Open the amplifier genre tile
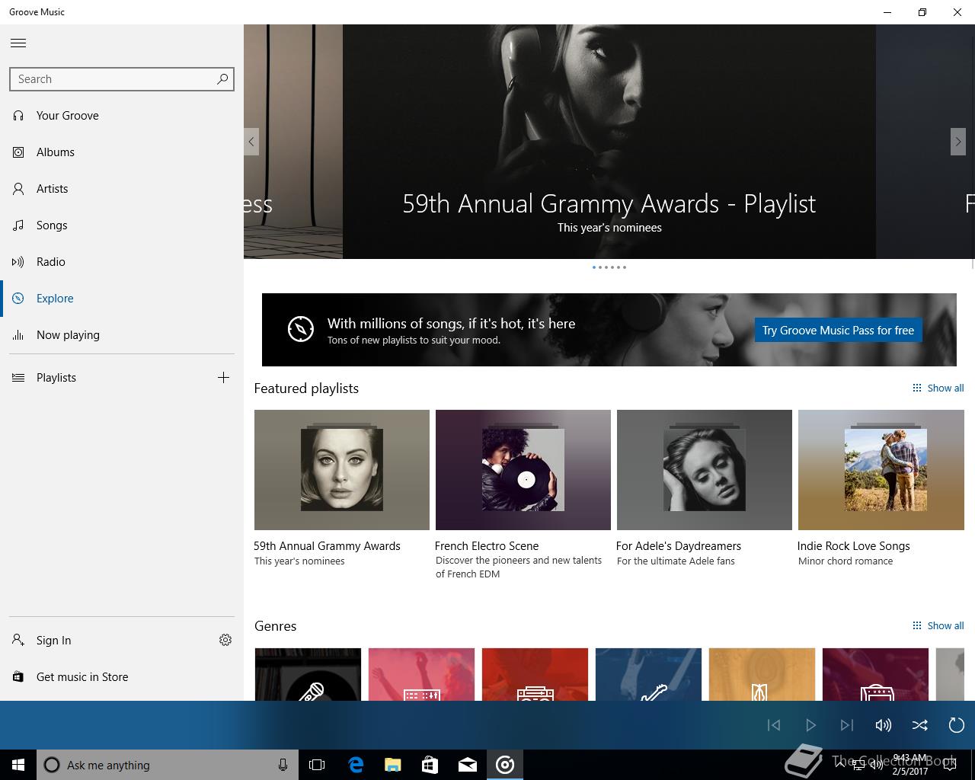 [x=875, y=674]
